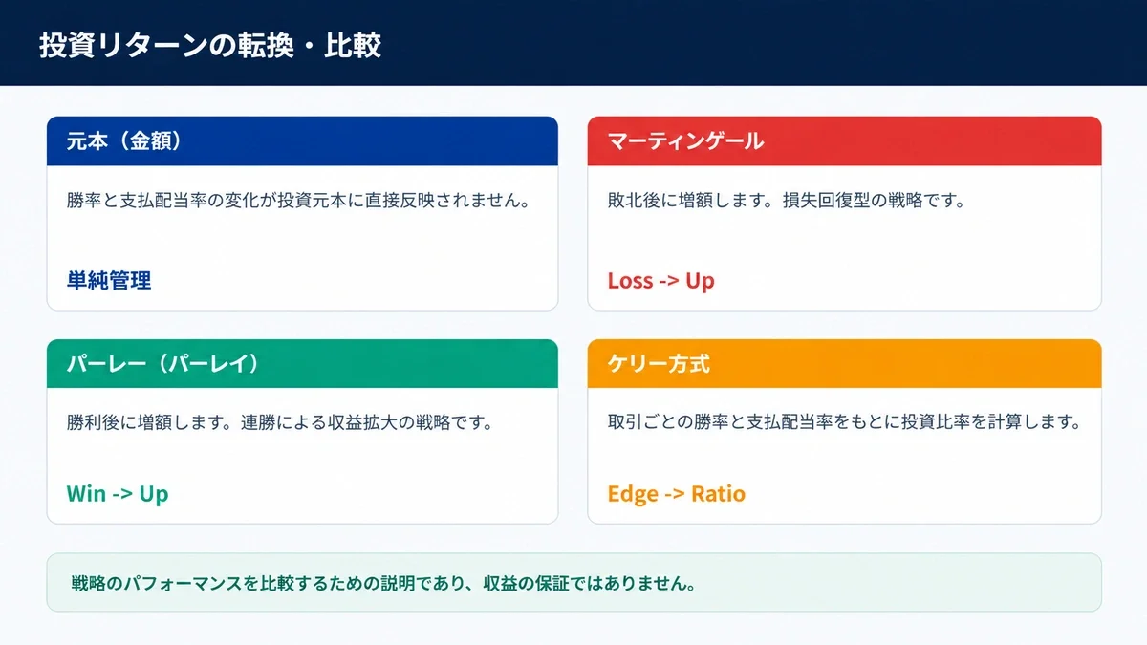Click description text 勝率と支払配当率の変化が投資元本に
The image size is (1147, 645).
[298, 202]
